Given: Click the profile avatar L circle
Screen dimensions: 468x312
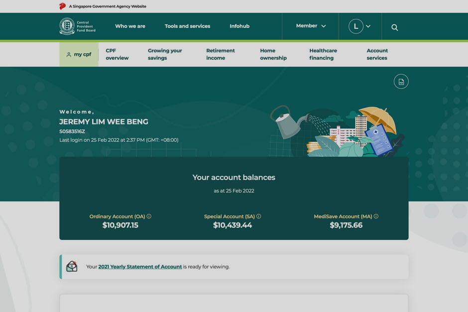Looking at the screenshot, I should (x=356, y=26).
